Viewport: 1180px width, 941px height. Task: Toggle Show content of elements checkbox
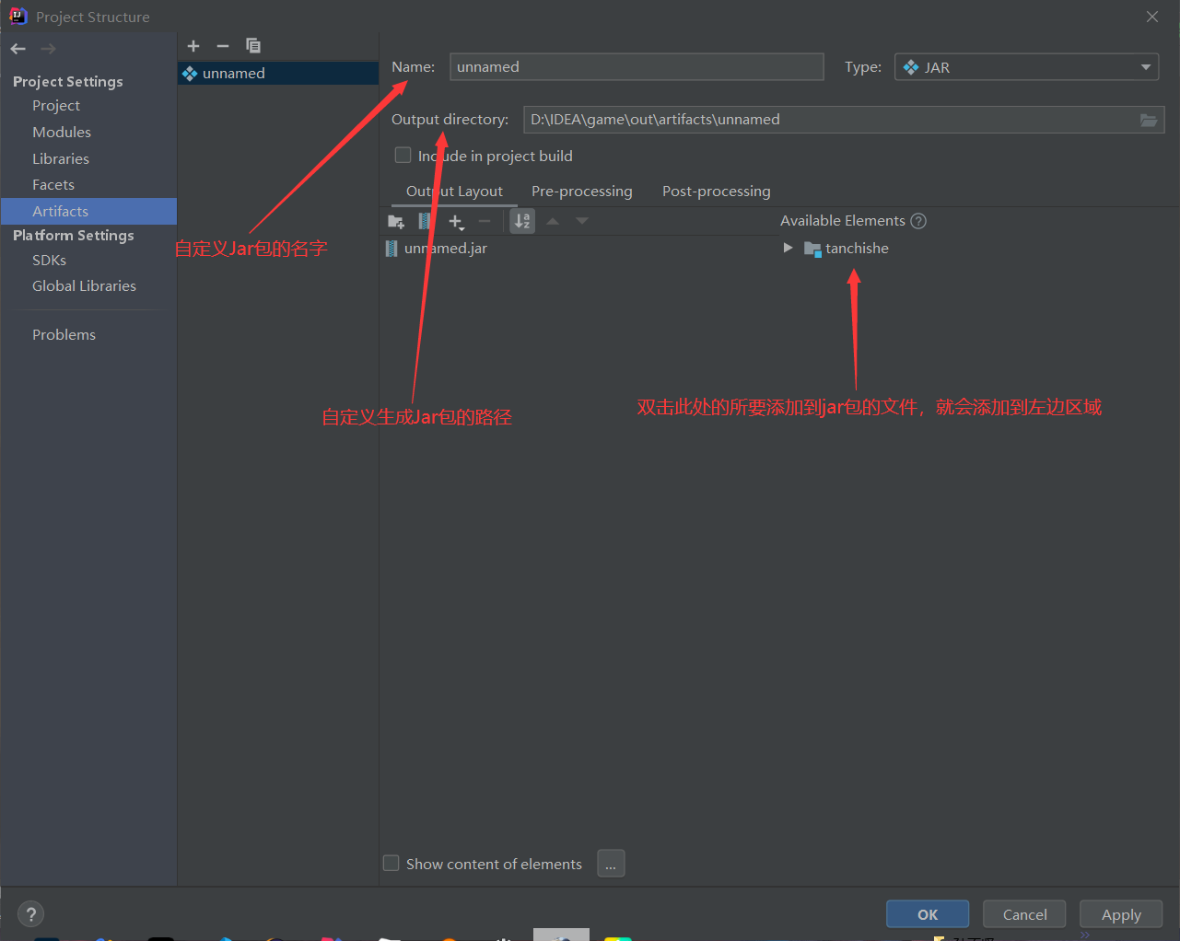tap(391, 864)
